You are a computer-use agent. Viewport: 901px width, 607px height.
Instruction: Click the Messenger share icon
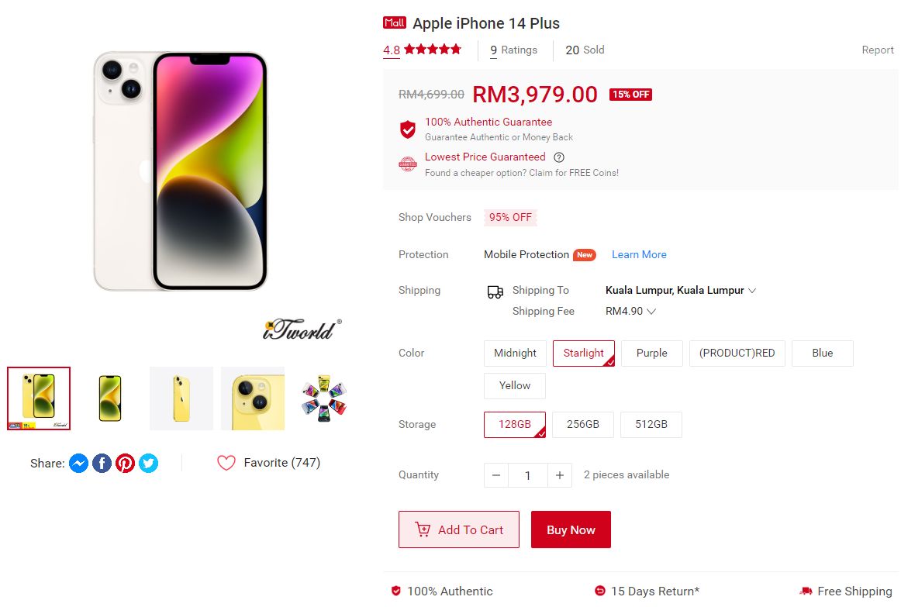[x=78, y=463]
